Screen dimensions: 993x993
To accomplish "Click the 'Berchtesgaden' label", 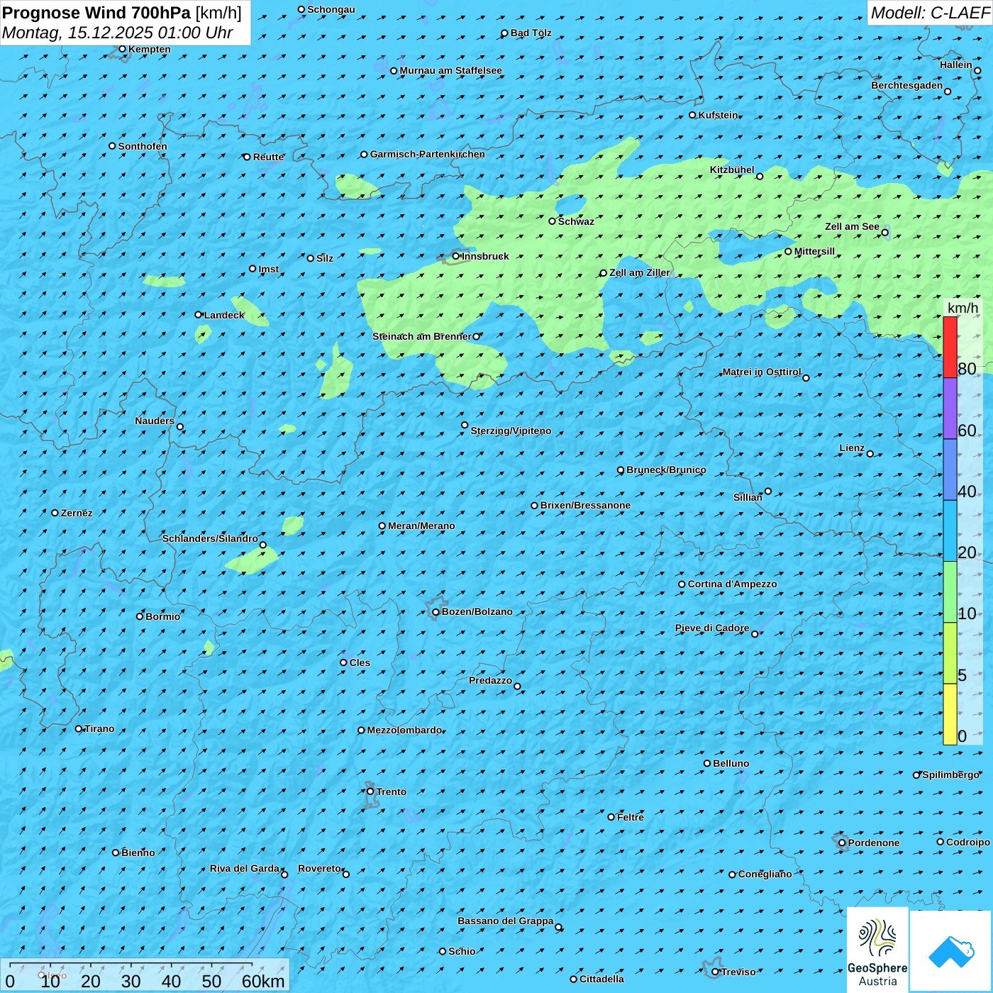I will coord(907,86).
